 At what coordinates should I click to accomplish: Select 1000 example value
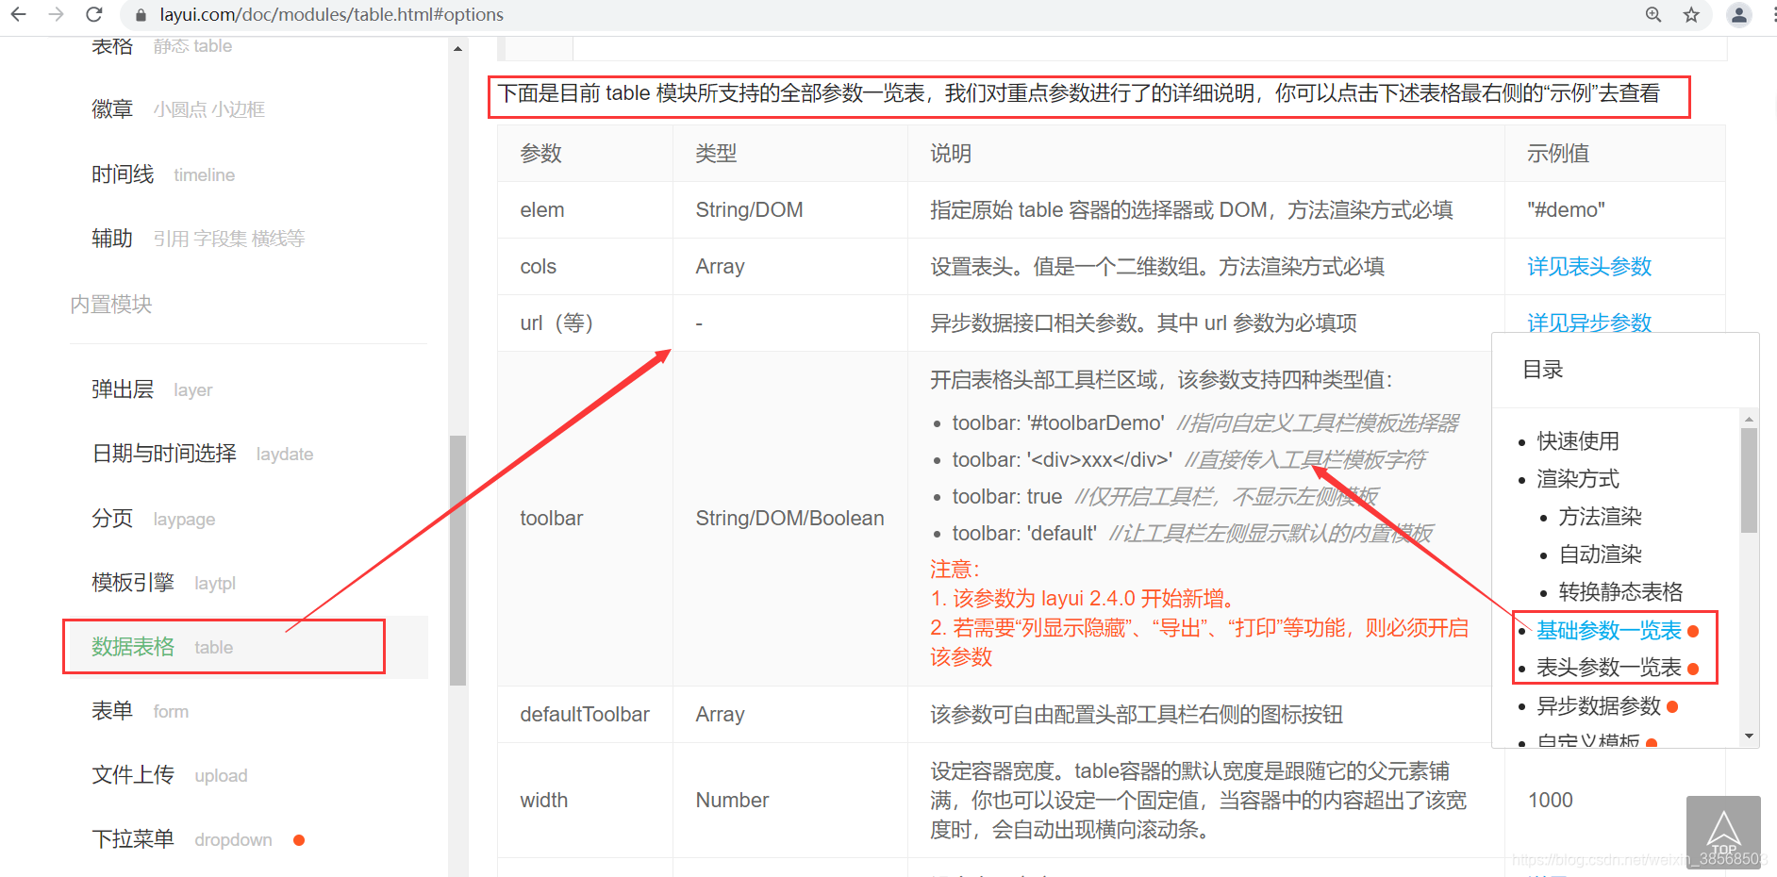pyautogui.click(x=1551, y=800)
